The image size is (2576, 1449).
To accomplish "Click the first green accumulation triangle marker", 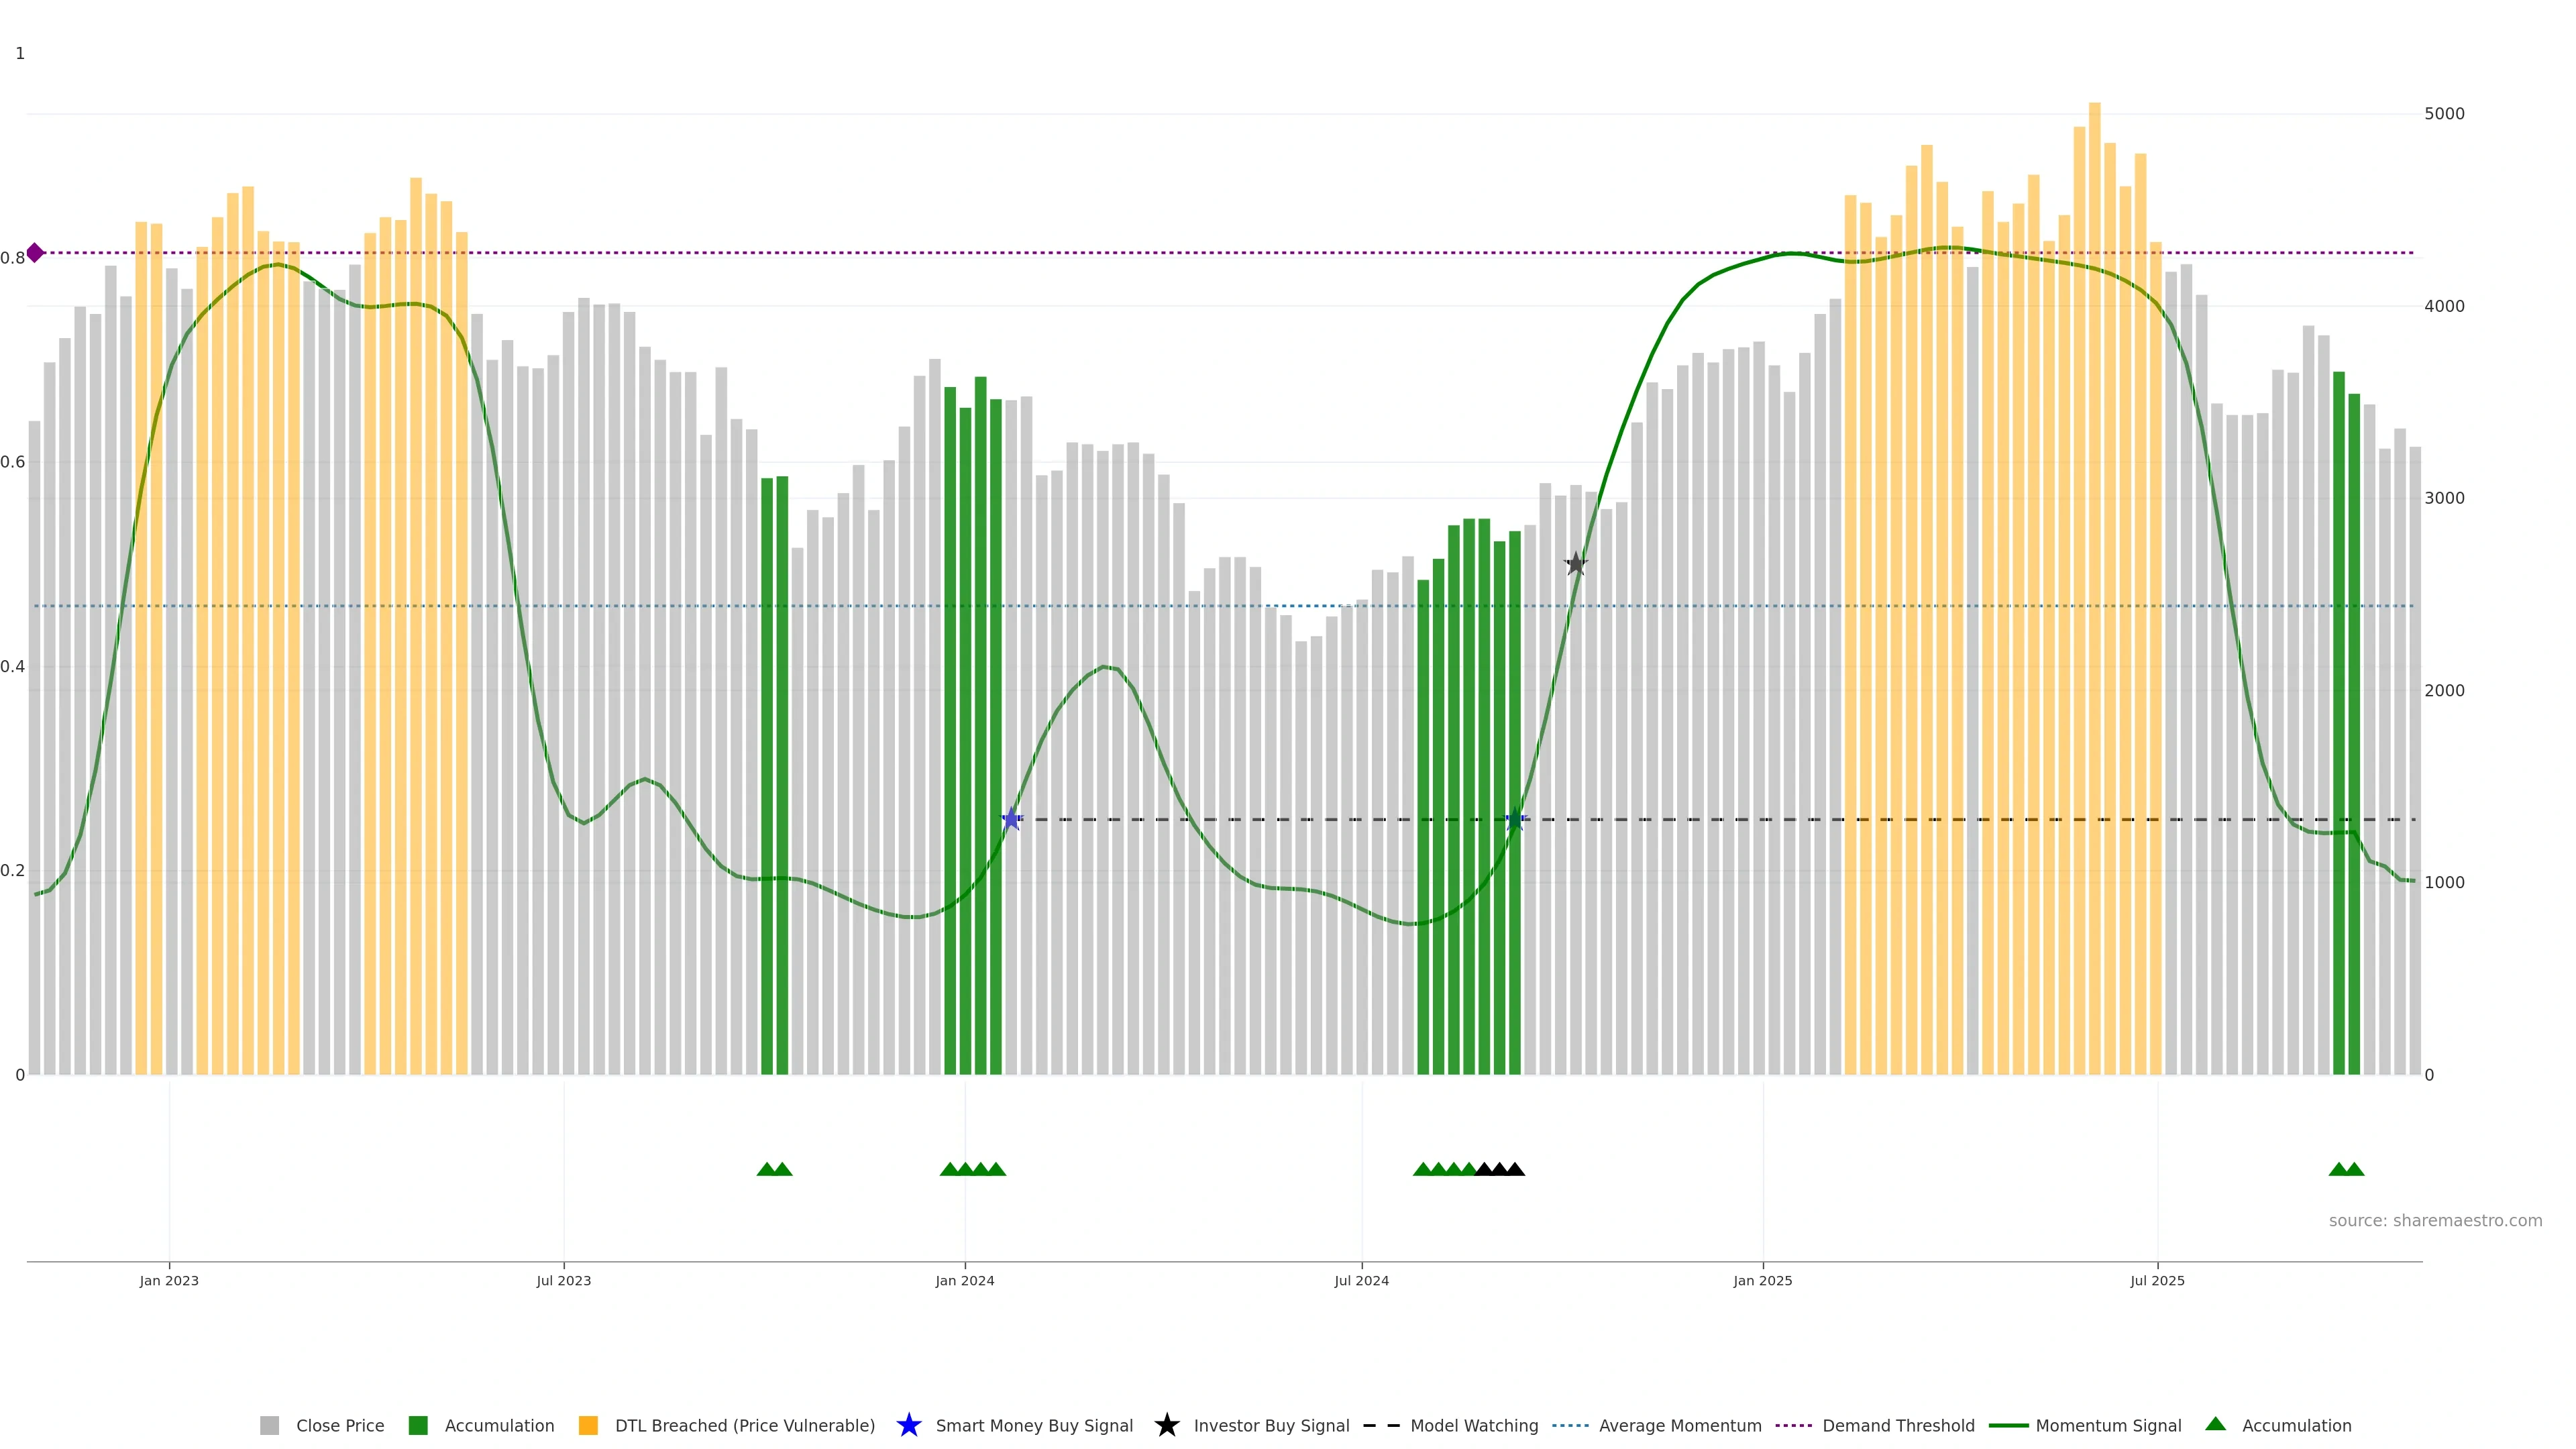I will [x=767, y=1170].
